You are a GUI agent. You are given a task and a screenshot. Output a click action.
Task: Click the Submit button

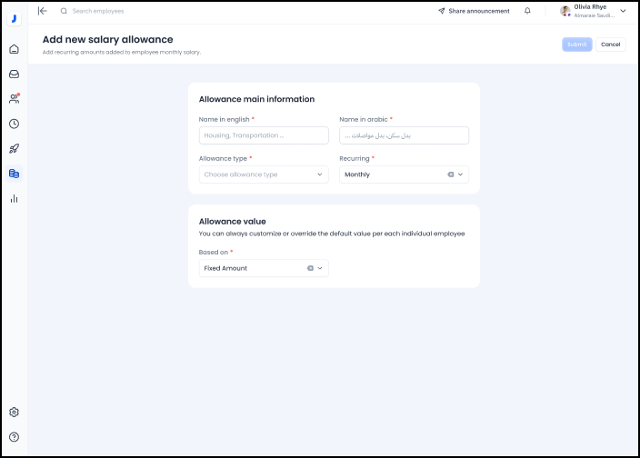click(x=576, y=45)
